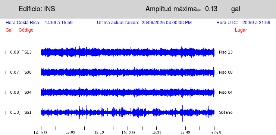Click the red 'Gal' column header
The height and width of the screenshot is (135, 276).
(x=9, y=30)
